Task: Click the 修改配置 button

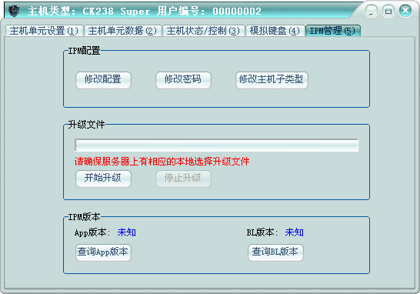Action: [x=103, y=80]
